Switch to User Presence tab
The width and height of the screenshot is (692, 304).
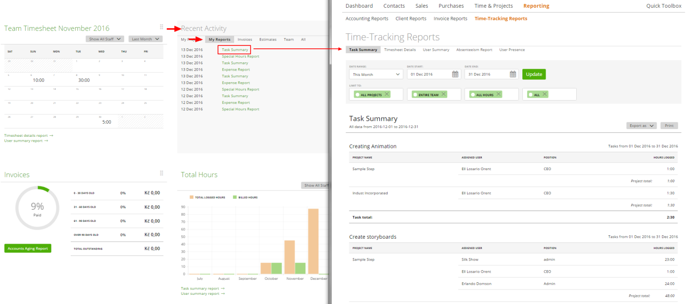pos(512,50)
